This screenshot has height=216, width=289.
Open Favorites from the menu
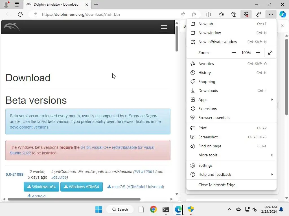231,64
